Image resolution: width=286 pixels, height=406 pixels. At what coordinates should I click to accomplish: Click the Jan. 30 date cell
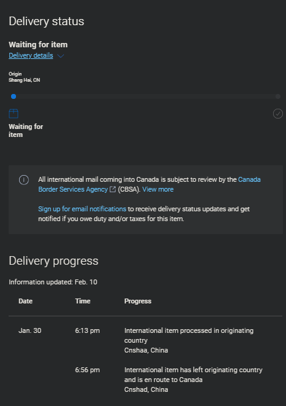pyautogui.click(x=30, y=330)
